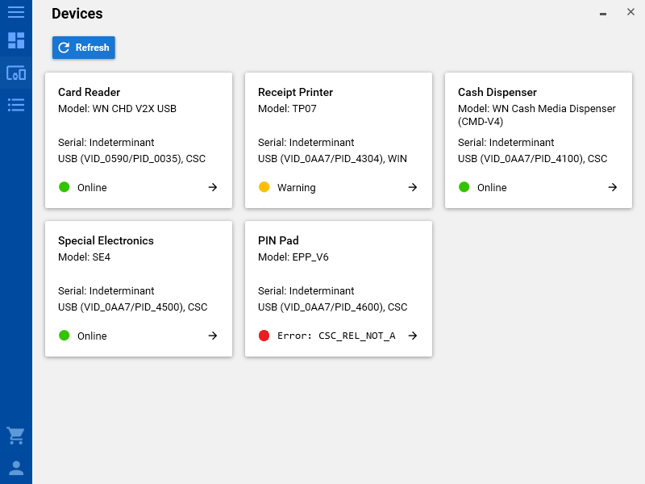Select the devices icon in sidebar
This screenshot has height=484, width=645.
[16, 73]
